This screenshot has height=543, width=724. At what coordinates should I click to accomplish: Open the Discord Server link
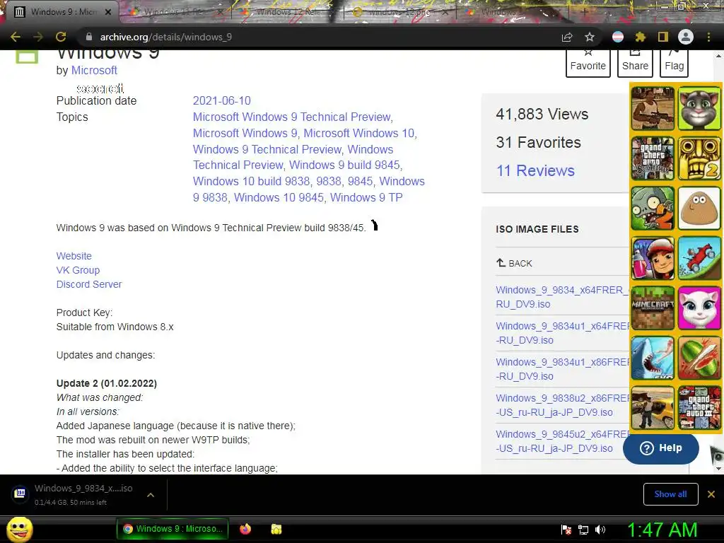pos(89,284)
